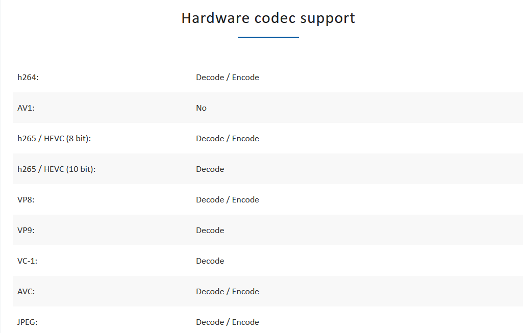Select the "h264:" row label

pyautogui.click(x=28, y=78)
